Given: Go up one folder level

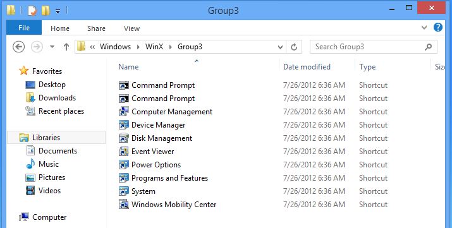Looking at the screenshot, I should click(66, 47).
